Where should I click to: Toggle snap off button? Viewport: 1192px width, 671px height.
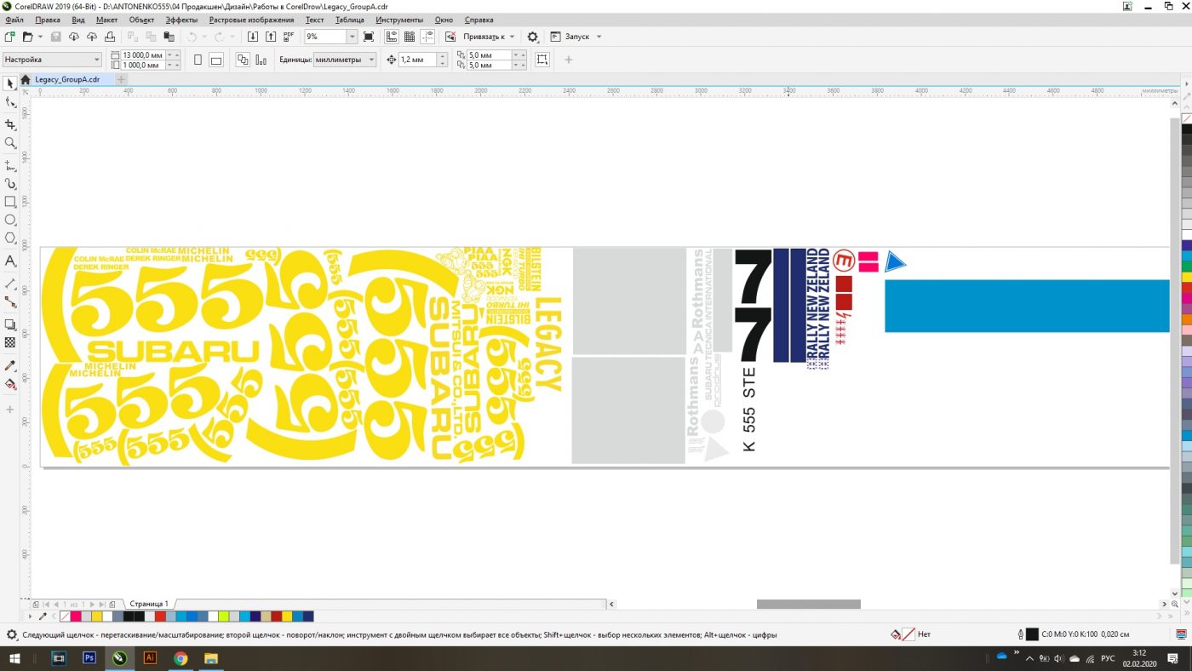point(450,37)
